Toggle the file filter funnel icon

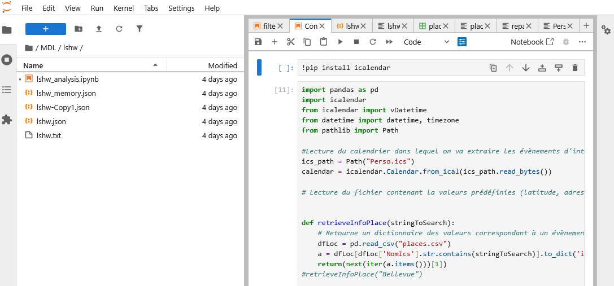[x=140, y=29]
